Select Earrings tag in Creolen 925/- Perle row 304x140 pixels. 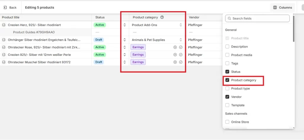(138, 55)
